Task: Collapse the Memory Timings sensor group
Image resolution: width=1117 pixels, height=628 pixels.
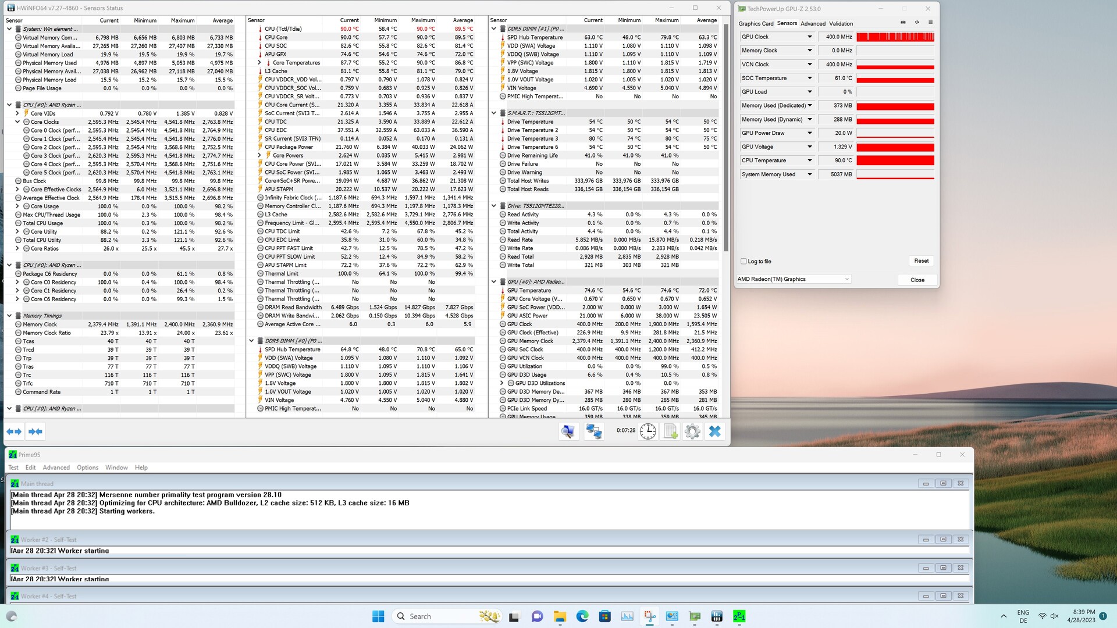Action: pyautogui.click(x=9, y=316)
